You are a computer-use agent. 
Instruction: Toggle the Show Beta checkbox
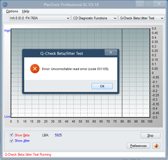click(11, 135)
